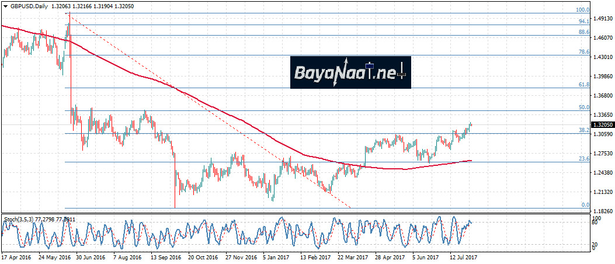The width and height of the screenshot is (615, 264).
Task: Click the triangle arrow beside GBPUSD,Daily
Action: click(x=5, y=5)
